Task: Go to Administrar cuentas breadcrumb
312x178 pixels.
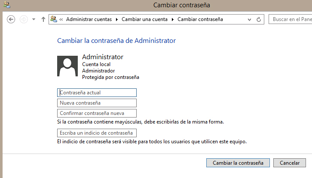Action: pos(89,19)
